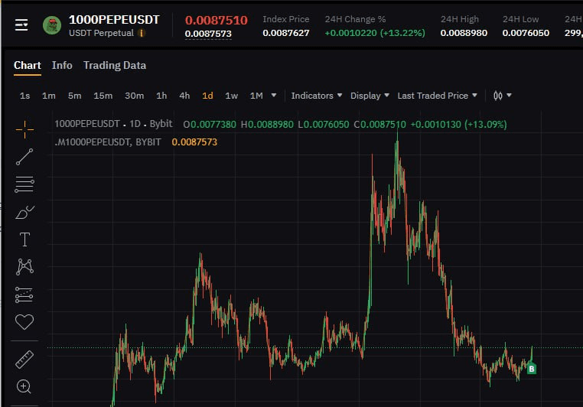
Task: Click the green B buy marker on chart
Action: (x=532, y=369)
